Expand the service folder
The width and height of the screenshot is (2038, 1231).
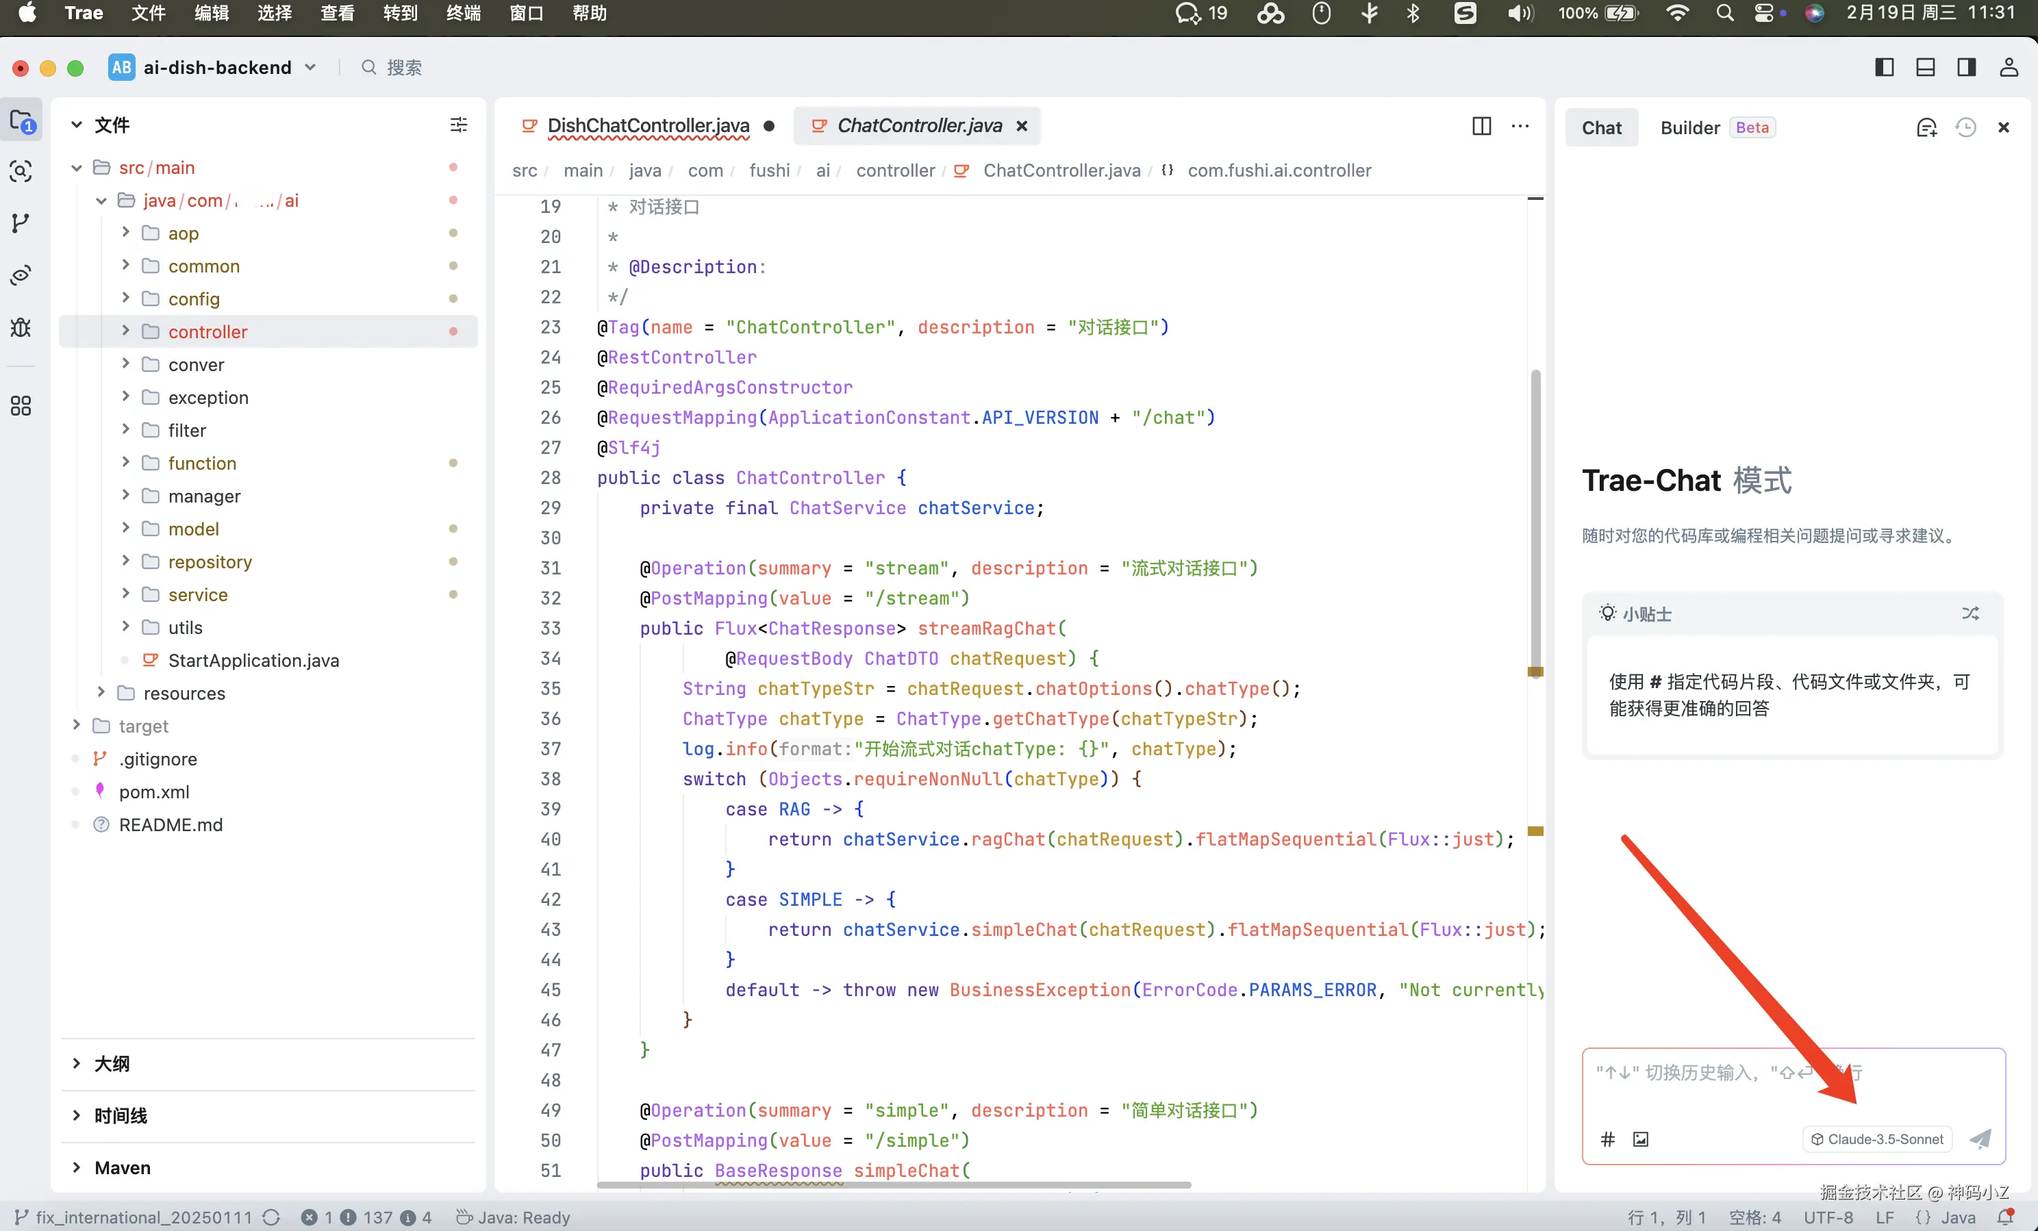pos(198,594)
